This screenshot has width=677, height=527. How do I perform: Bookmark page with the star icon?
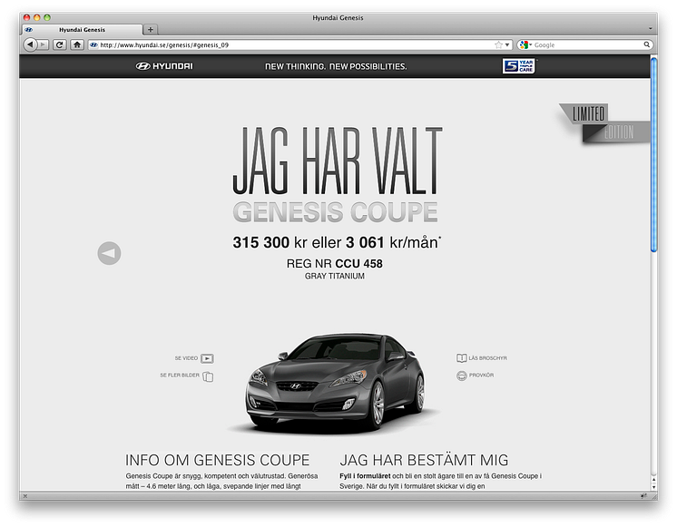point(499,44)
